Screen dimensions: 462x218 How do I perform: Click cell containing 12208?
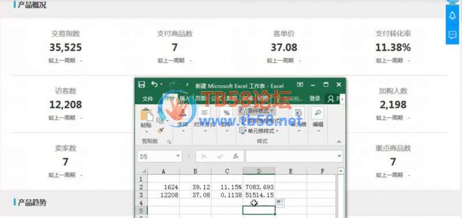tap(163, 195)
